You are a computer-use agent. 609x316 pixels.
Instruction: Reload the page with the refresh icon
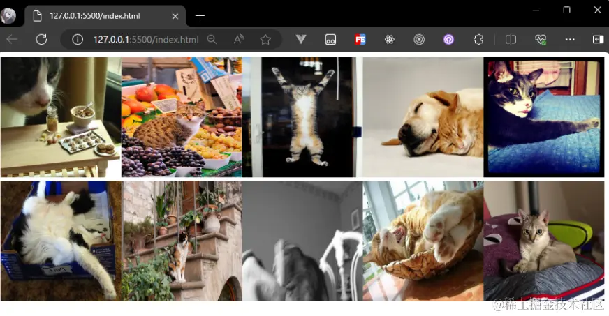(x=42, y=39)
